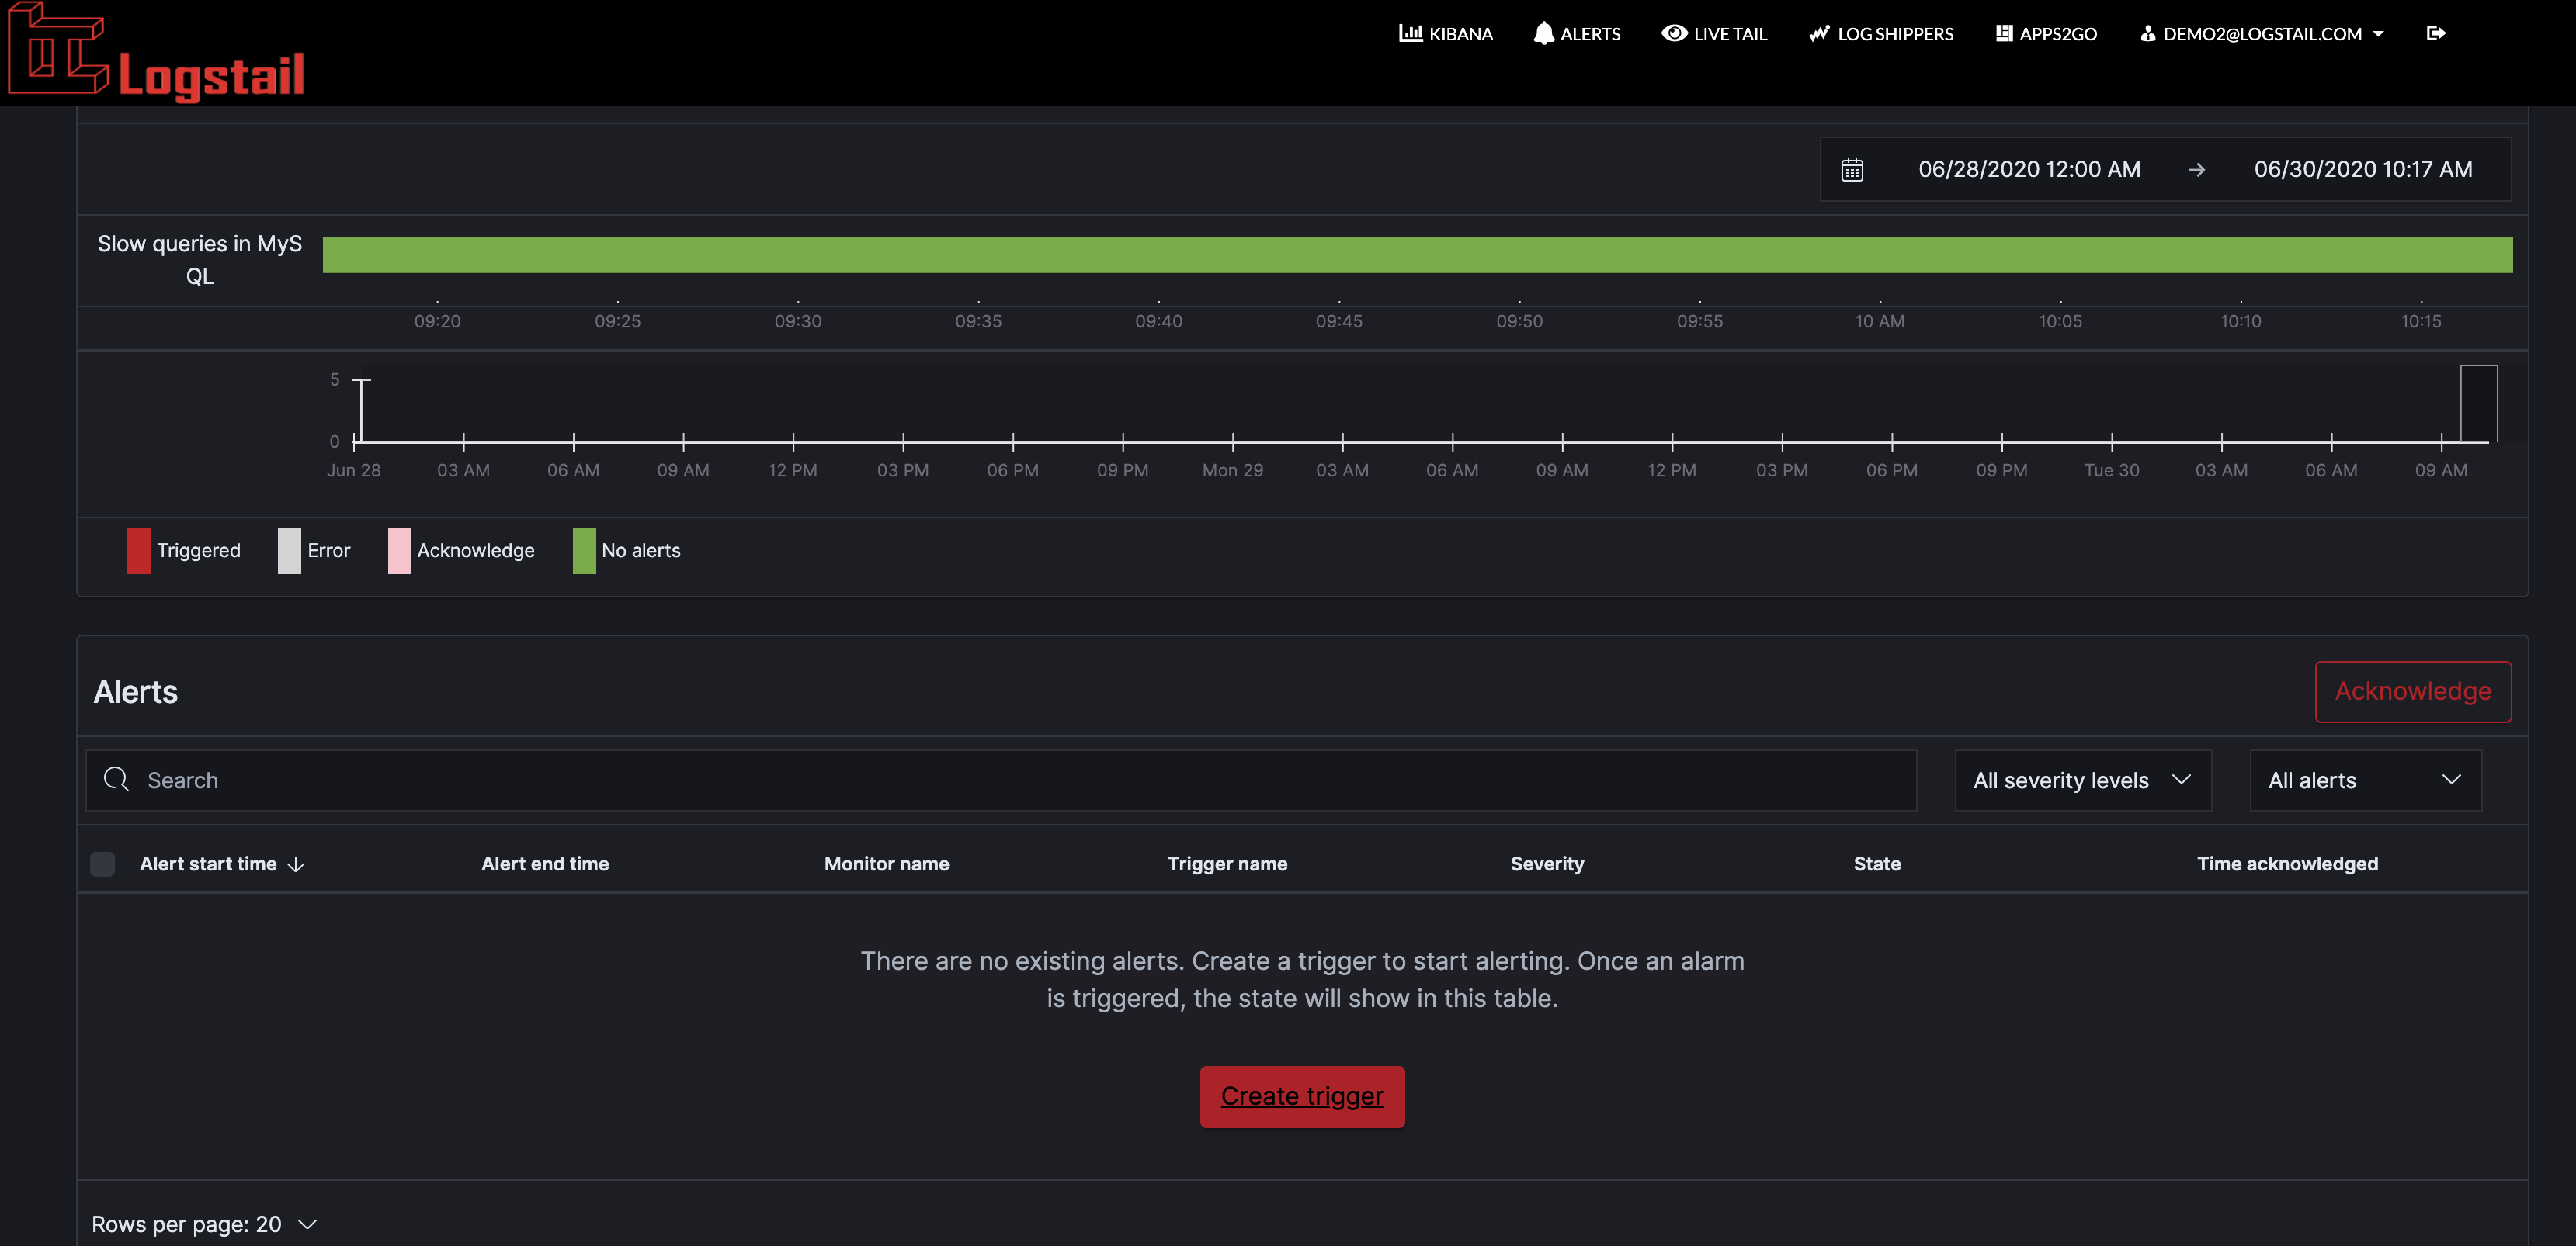Open the demo2@logstail.com account menu
Viewport: 2576px width, 1246px height.
2262,33
